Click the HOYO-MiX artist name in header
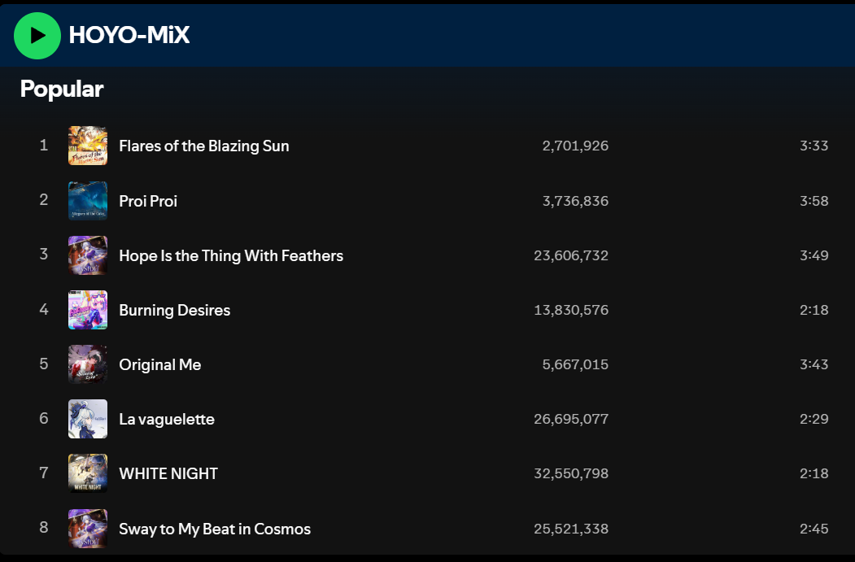Viewport: 855px width, 562px height. [129, 36]
